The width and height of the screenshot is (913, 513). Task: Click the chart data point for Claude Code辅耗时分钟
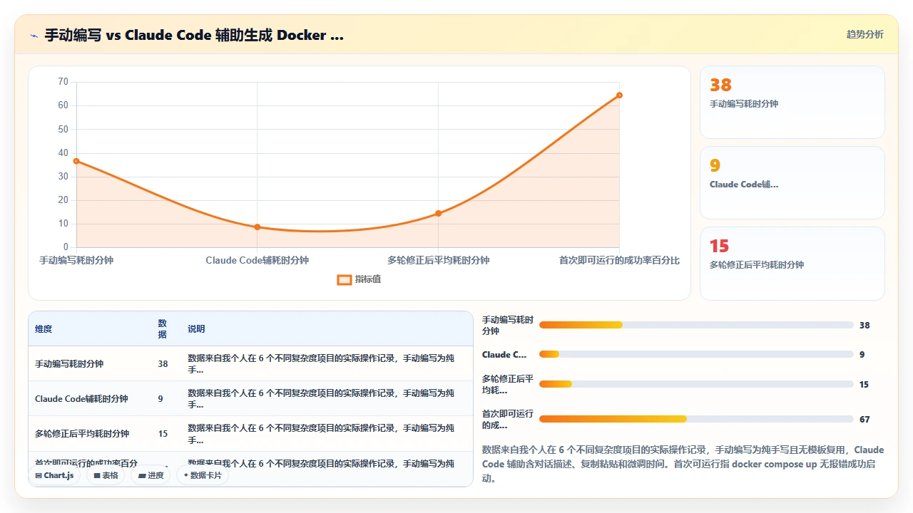coord(257,227)
